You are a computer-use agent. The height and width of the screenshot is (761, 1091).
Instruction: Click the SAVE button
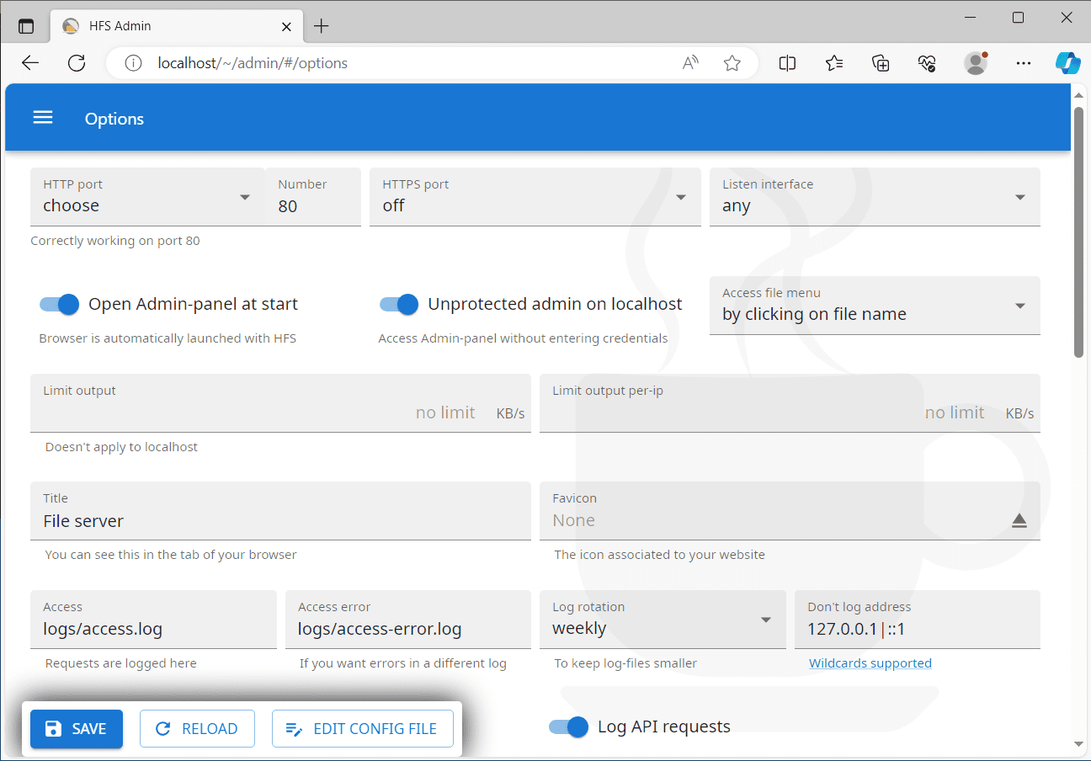click(x=77, y=729)
